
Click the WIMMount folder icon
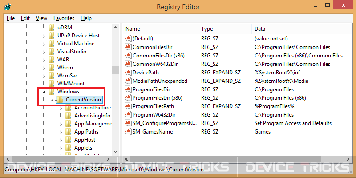(x=52, y=83)
